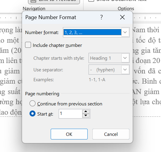
Task: Expand the Use separator dropdown
Action: pos(125,70)
